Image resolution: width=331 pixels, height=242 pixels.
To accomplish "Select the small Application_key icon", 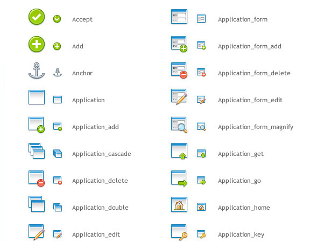I will [x=201, y=234].
